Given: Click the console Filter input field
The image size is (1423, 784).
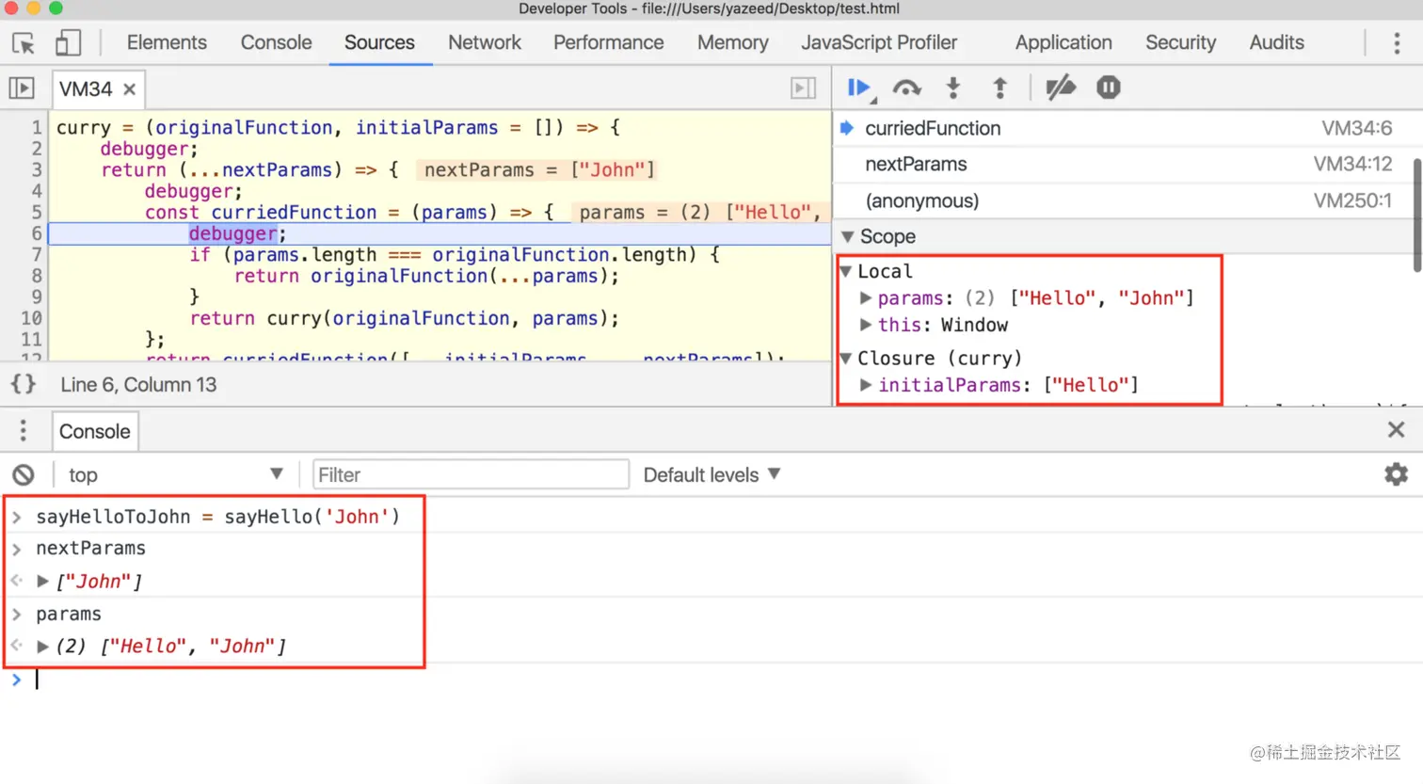Looking at the screenshot, I should pyautogui.click(x=471, y=474).
